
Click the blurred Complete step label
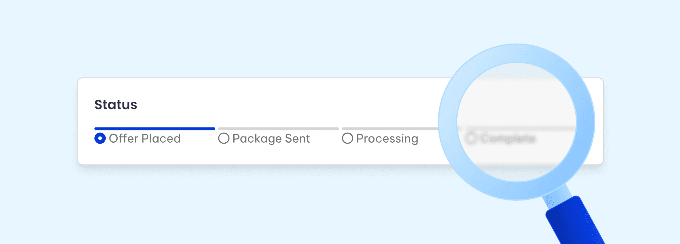coord(508,139)
